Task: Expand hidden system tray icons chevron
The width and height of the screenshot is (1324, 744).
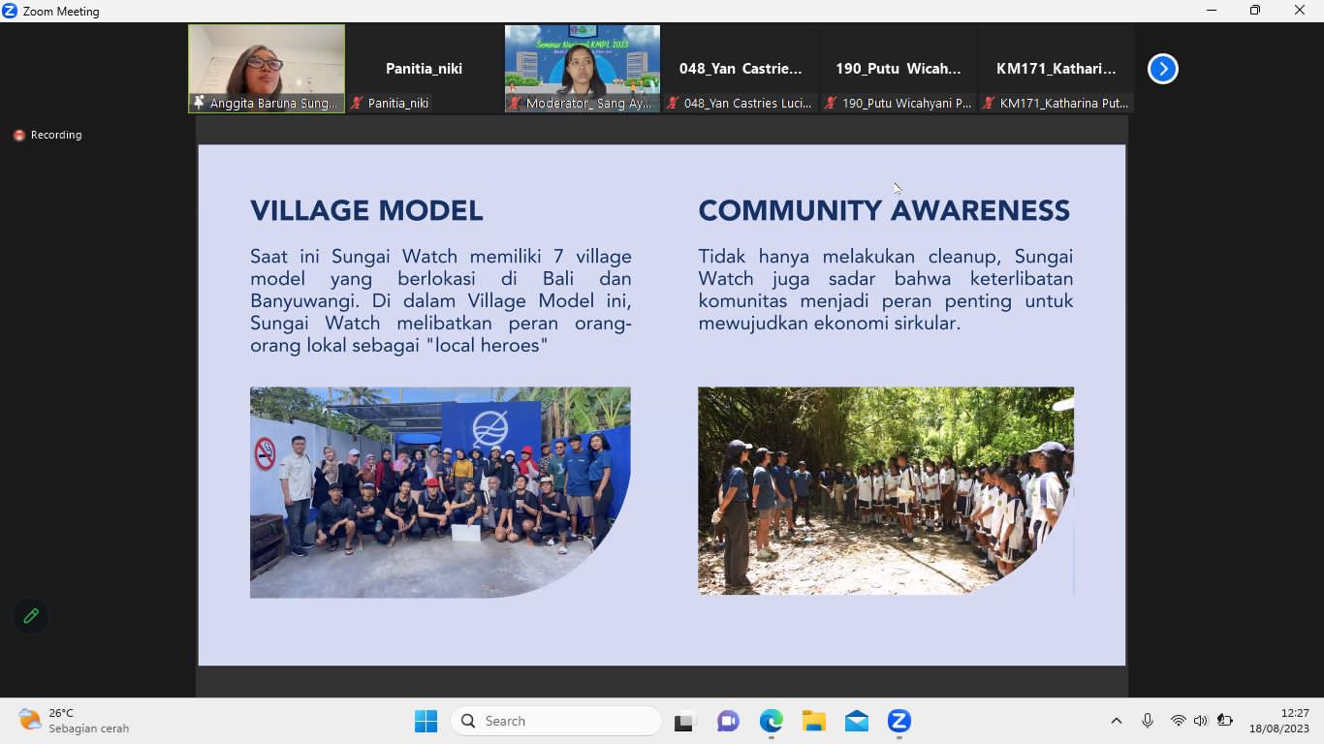Action: click(x=1117, y=721)
